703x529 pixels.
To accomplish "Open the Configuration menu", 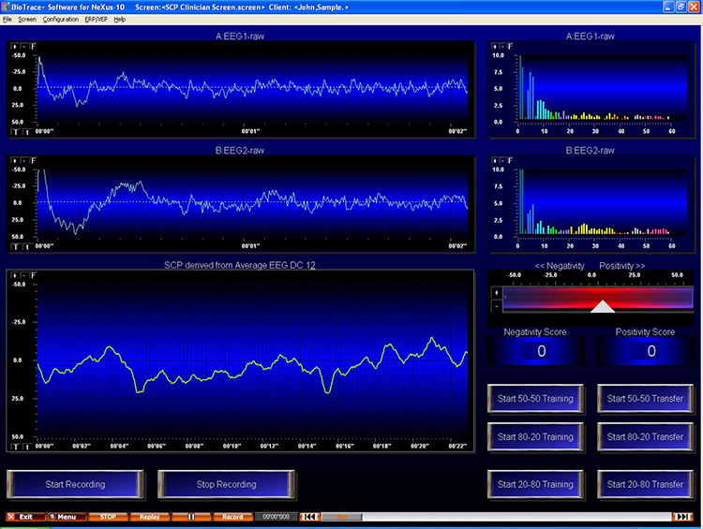I will point(61,20).
